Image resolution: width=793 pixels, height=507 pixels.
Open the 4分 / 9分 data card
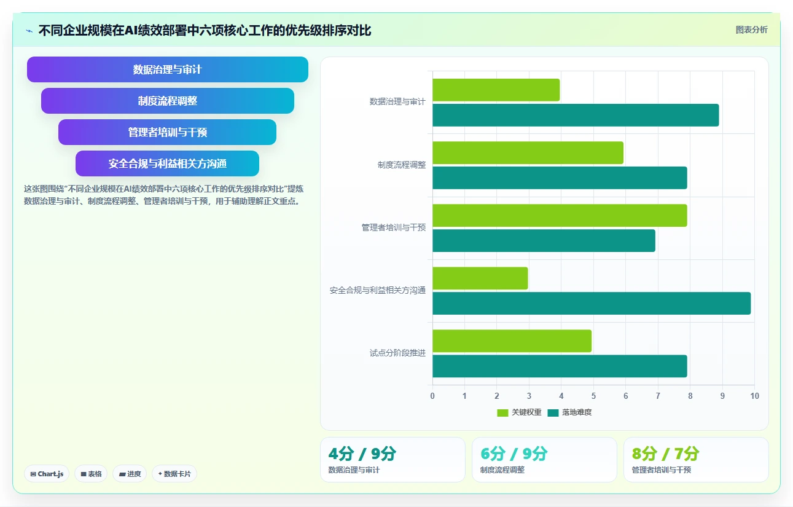(393, 460)
